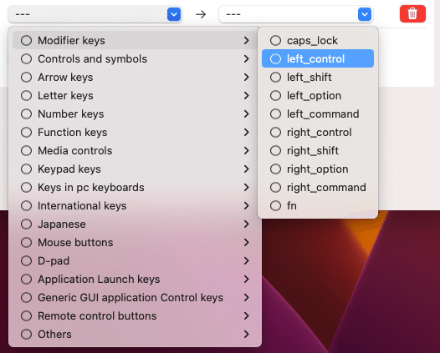
Task: Choose left_option from the submenu
Action: click(x=318, y=96)
